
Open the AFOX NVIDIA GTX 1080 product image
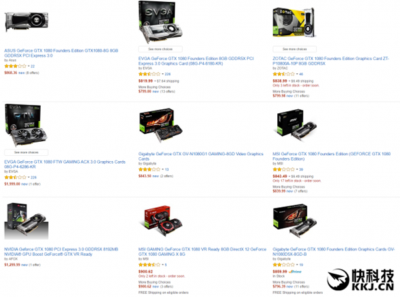pyautogui.click(x=26, y=220)
